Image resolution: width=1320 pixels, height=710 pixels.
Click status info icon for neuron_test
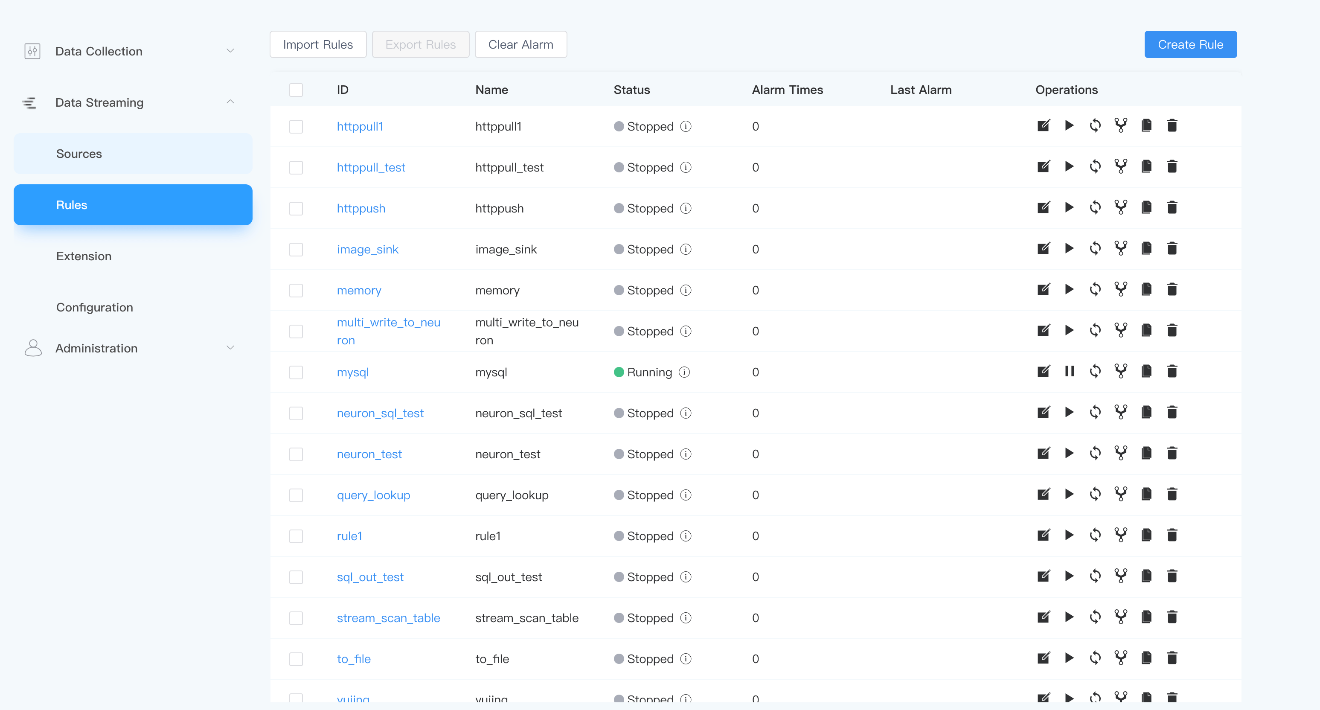click(686, 454)
